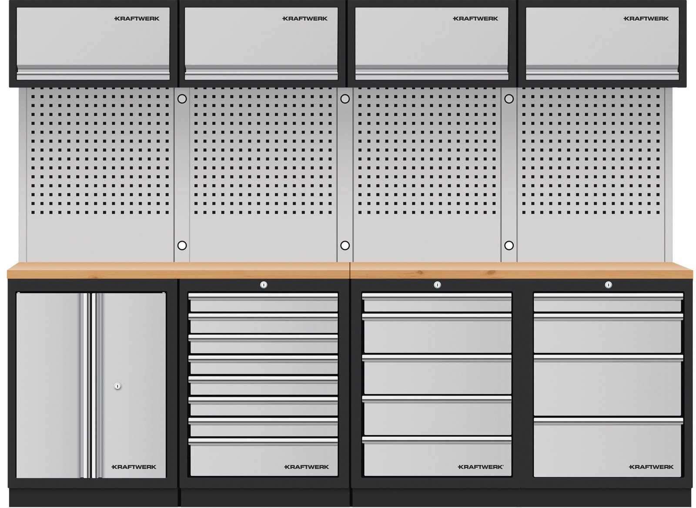Click the top drawer of the rightmost cabinet
Image resolution: width=696 pixels, height=508 pixels.
coord(608,302)
